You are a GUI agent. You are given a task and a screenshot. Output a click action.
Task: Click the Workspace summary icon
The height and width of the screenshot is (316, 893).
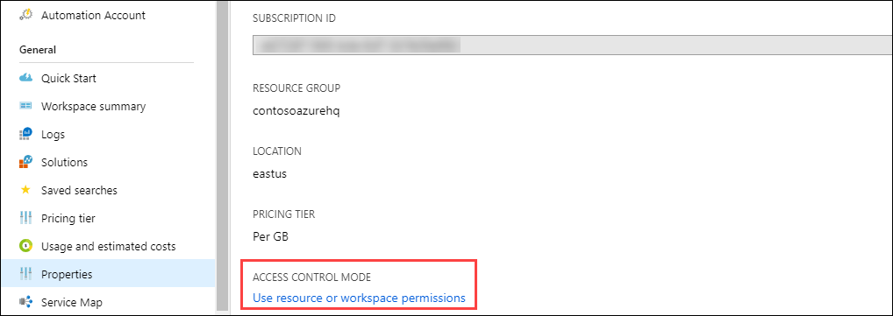coord(26,106)
